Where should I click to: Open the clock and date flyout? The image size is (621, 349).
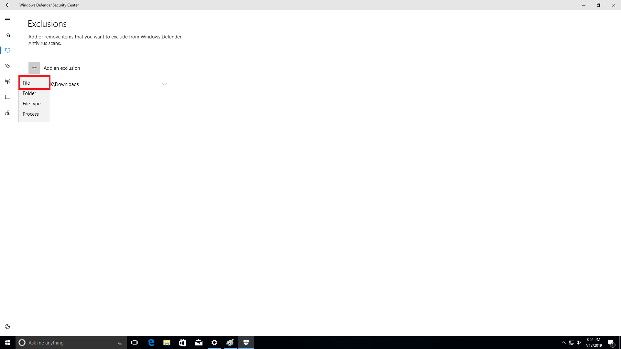click(x=594, y=343)
